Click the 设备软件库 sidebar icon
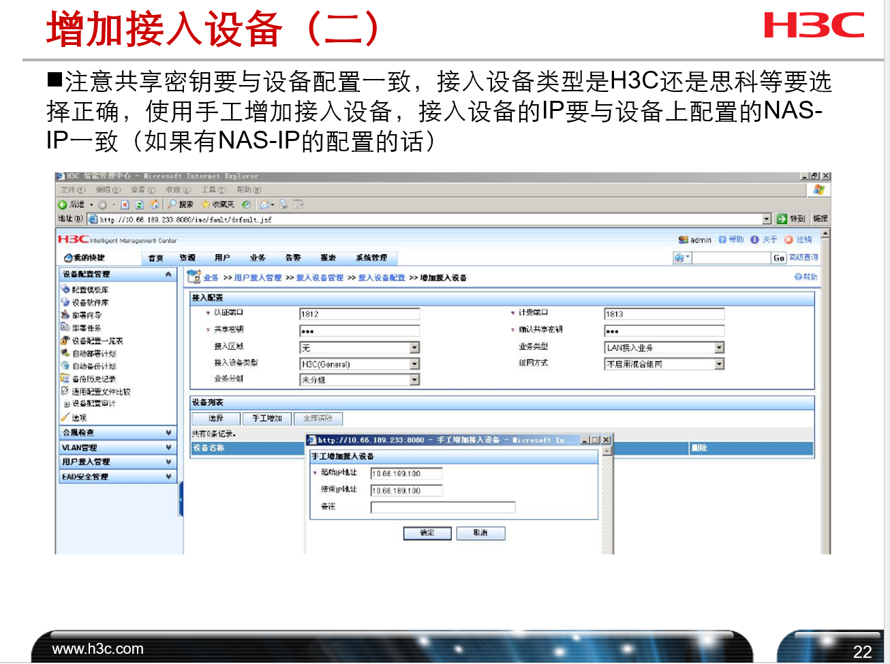Viewport: 890px width, 664px height. coord(65,302)
